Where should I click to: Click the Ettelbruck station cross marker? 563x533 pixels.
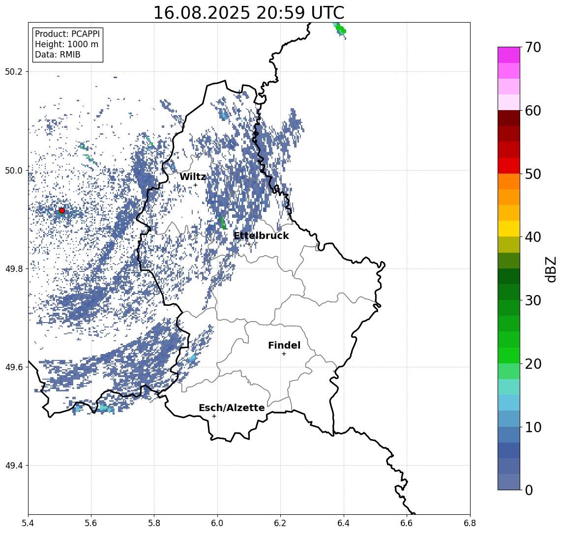249,244
